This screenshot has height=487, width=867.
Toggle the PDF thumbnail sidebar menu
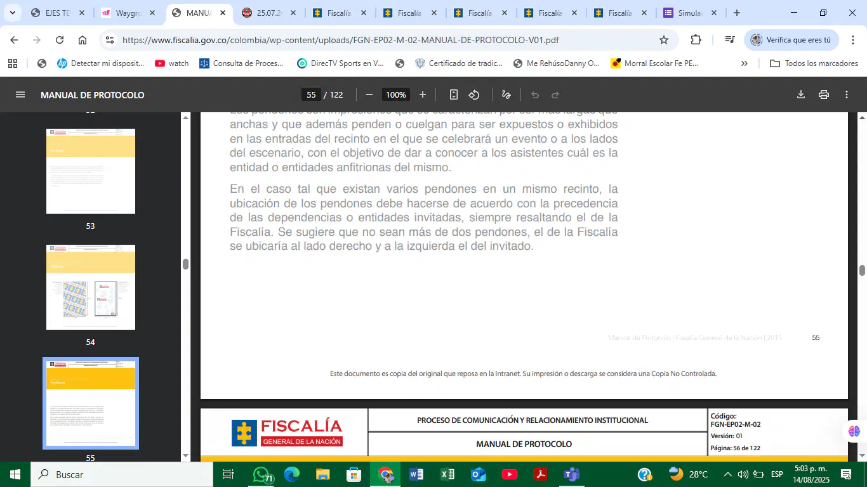[x=20, y=95]
